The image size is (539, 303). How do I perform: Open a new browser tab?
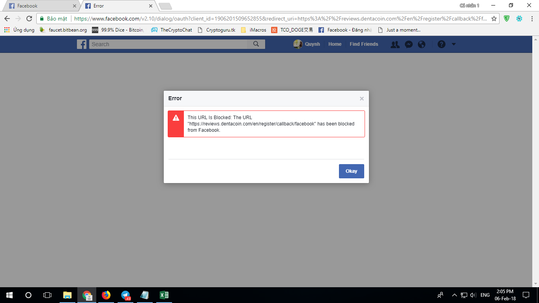(x=165, y=6)
